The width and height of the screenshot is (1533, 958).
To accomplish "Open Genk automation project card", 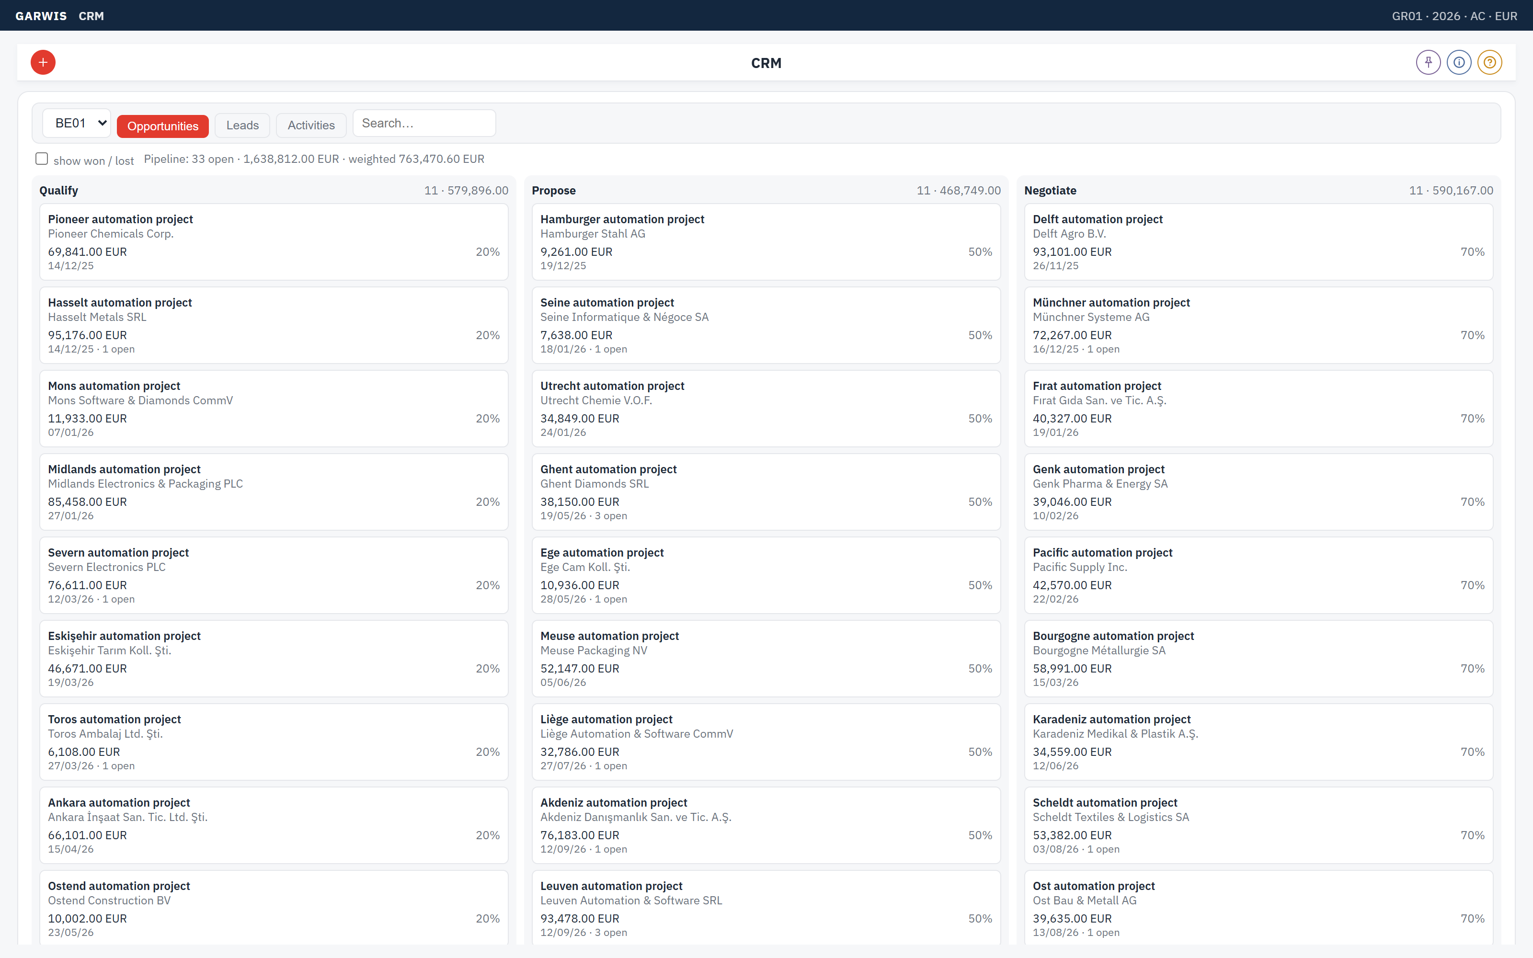I will pyautogui.click(x=1258, y=491).
